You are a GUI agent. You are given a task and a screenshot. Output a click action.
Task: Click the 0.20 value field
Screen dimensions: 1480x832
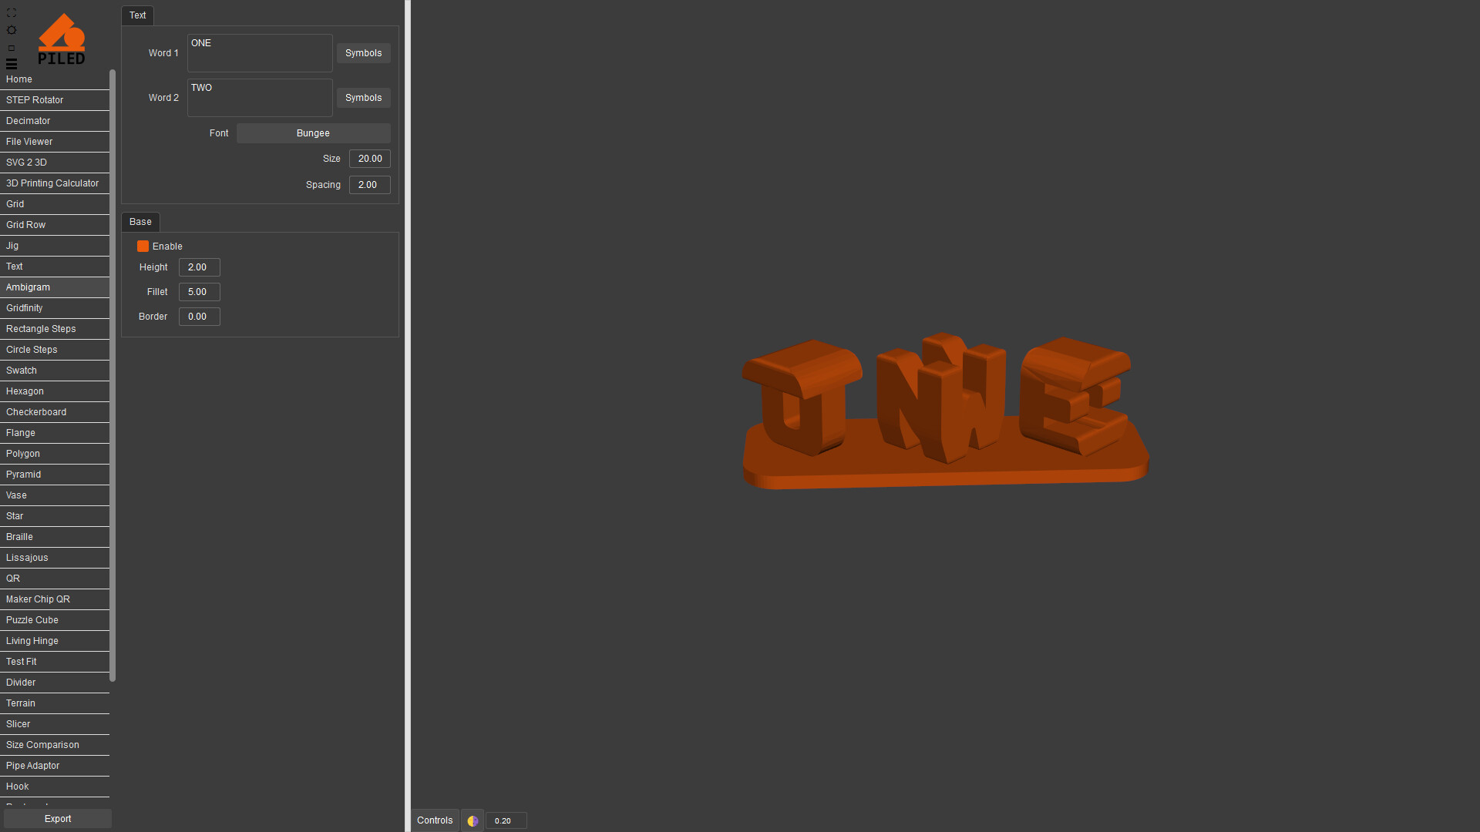point(506,820)
